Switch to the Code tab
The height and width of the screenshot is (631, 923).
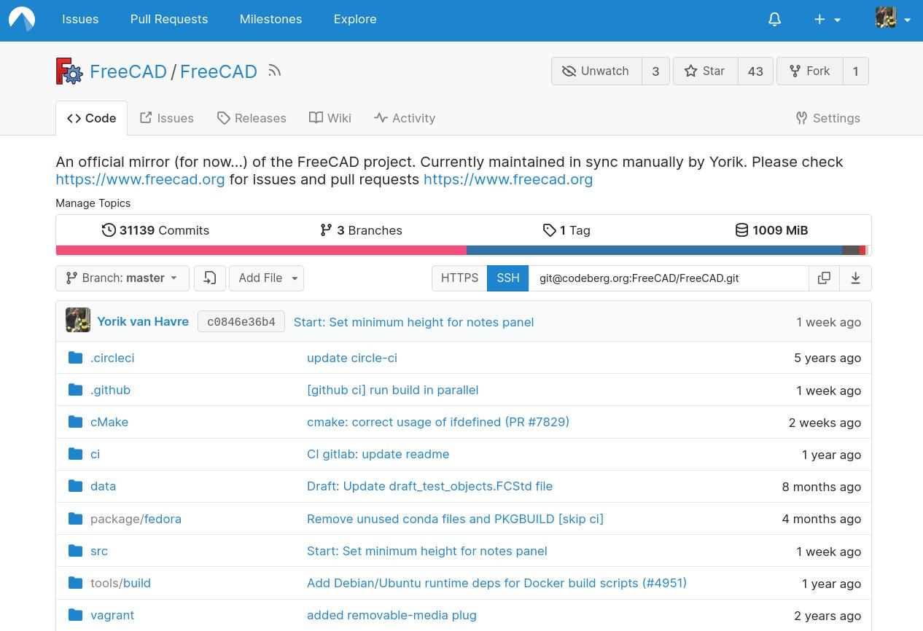[91, 118]
